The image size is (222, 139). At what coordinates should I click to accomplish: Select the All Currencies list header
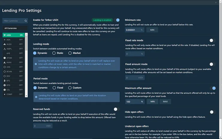click(x=15, y=28)
